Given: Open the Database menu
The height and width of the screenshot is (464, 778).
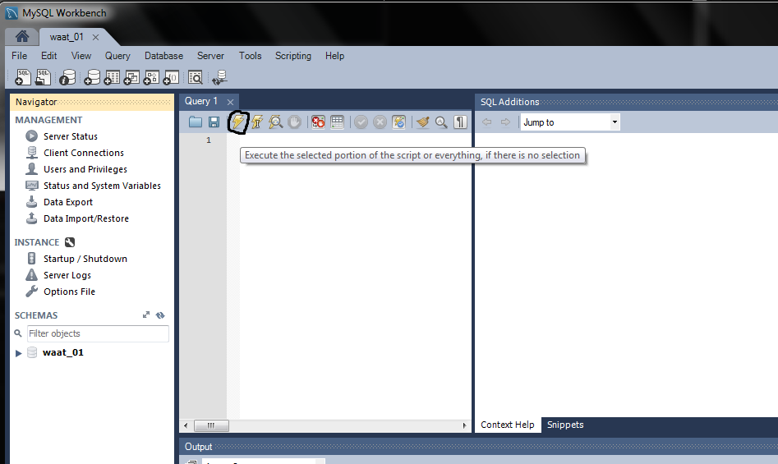Looking at the screenshot, I should point(163,56).
